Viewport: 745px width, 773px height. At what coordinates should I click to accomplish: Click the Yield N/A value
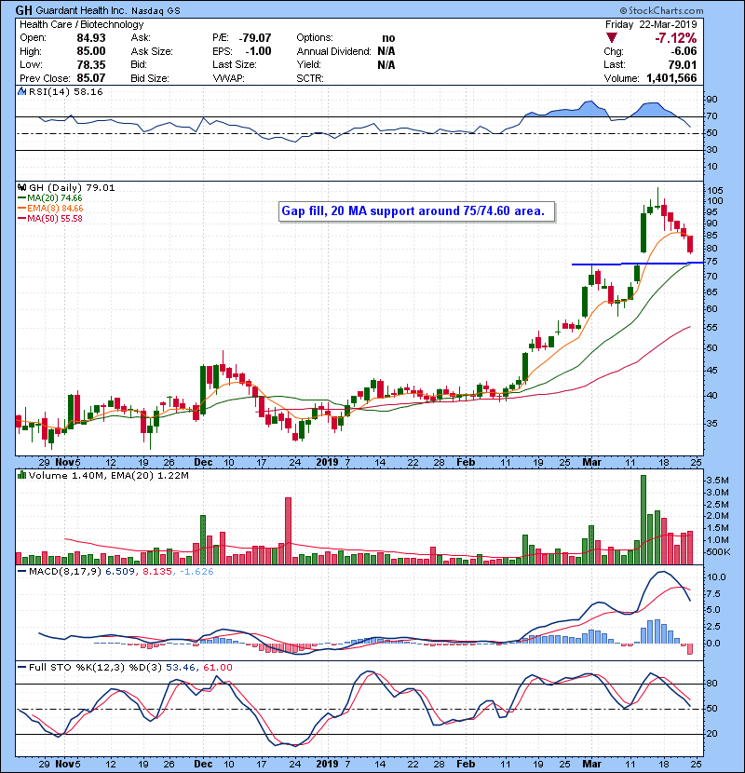click(x=386, y=64)
